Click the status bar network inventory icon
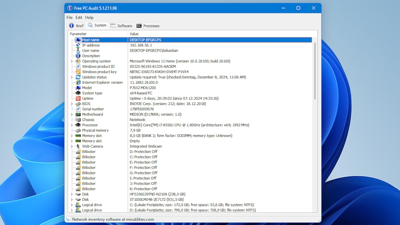Viewport: 400px width, 225px height. 68,219
